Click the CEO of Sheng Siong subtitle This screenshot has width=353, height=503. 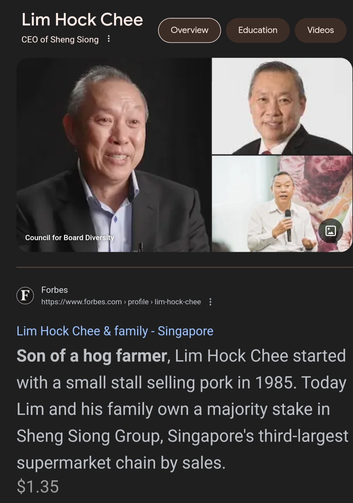[60, 40]
